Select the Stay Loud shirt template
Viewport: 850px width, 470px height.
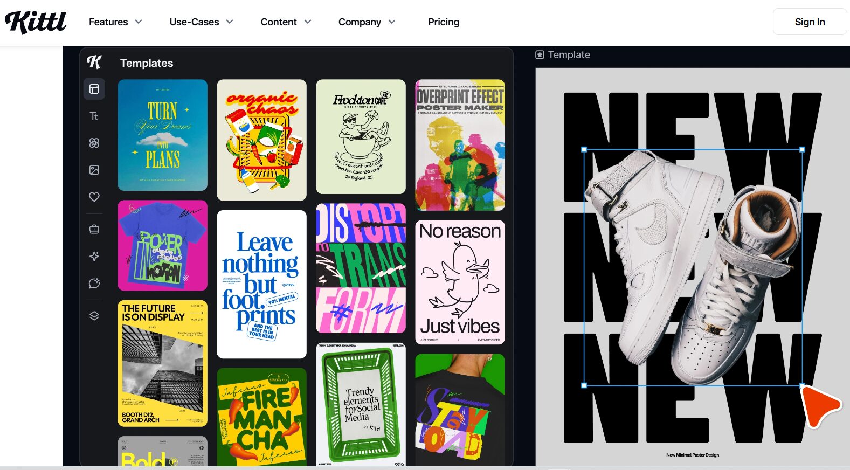(460, 410)
